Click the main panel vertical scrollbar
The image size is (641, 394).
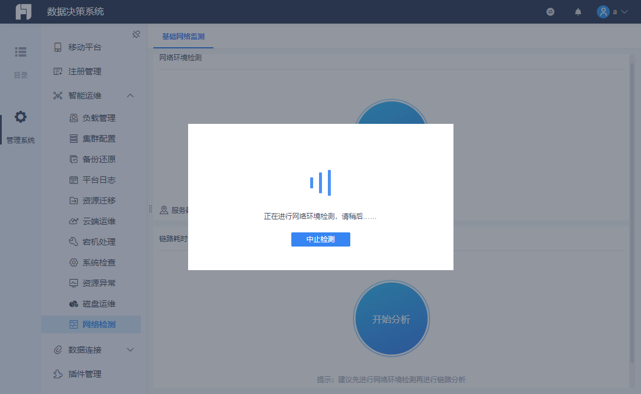[632, 212]
